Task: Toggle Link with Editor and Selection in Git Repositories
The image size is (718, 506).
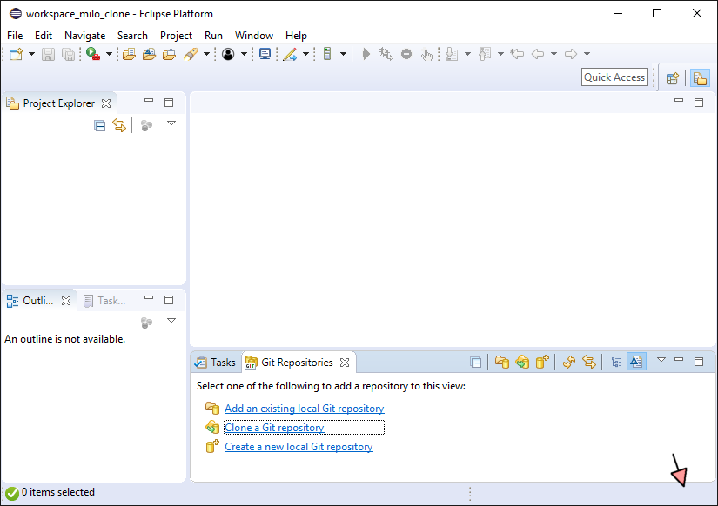Action: pos(589,363)
